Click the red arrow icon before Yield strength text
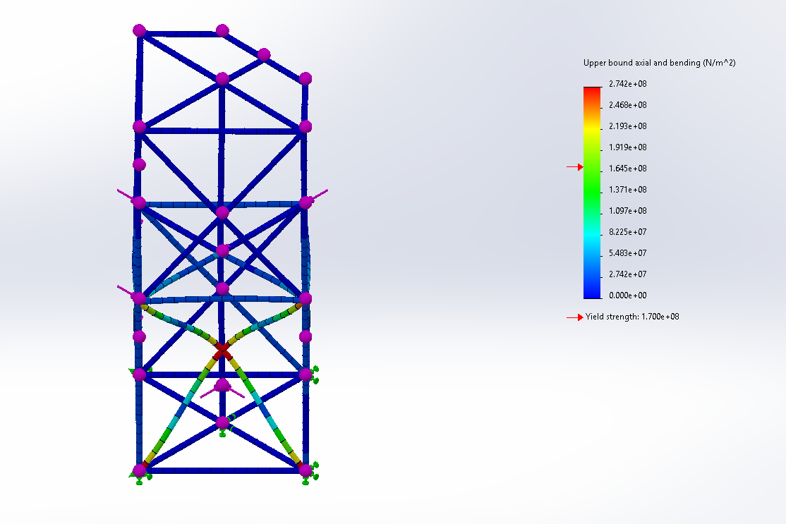Screen dimensions: 786x524 click(575, 317)
